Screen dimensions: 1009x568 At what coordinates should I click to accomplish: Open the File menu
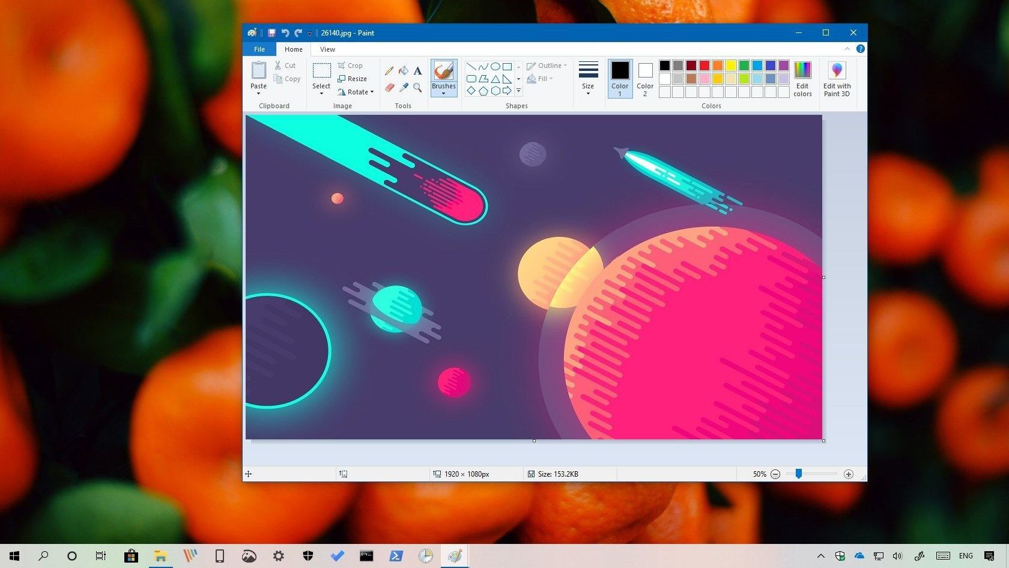(259, 49)
